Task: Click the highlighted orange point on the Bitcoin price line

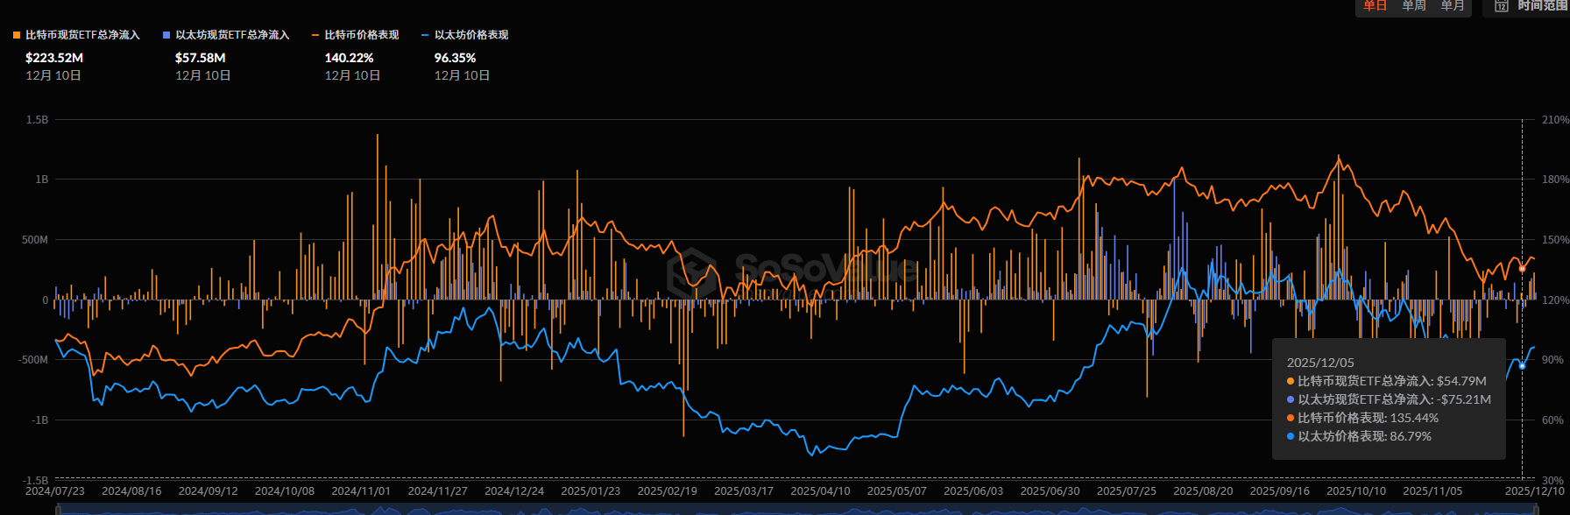Action: coord(1522,269)
